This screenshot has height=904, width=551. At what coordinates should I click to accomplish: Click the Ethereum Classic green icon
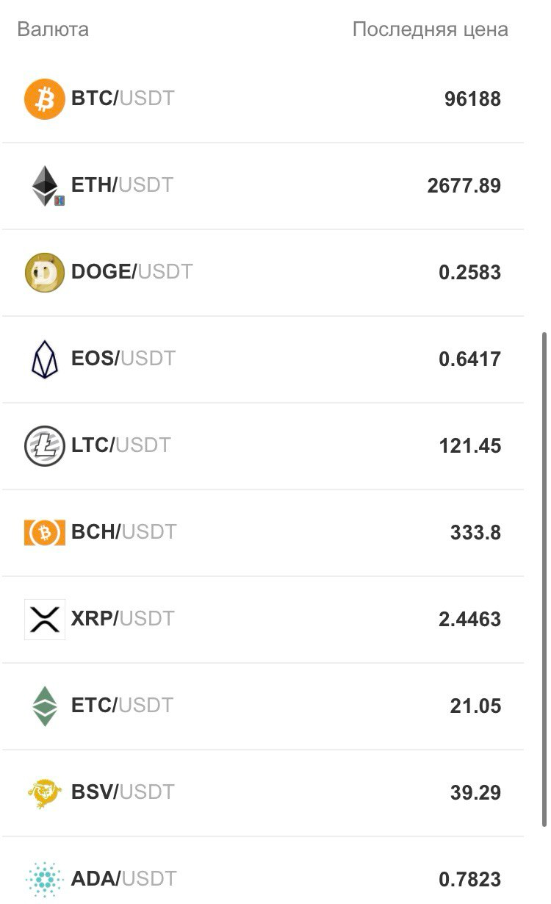pyautogui.click(x=45, y=706)
